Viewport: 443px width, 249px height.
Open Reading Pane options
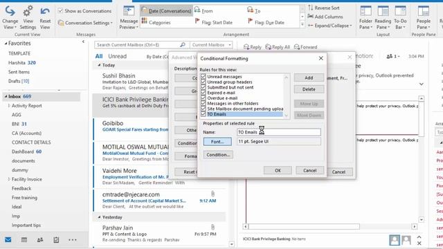(383, 17)
